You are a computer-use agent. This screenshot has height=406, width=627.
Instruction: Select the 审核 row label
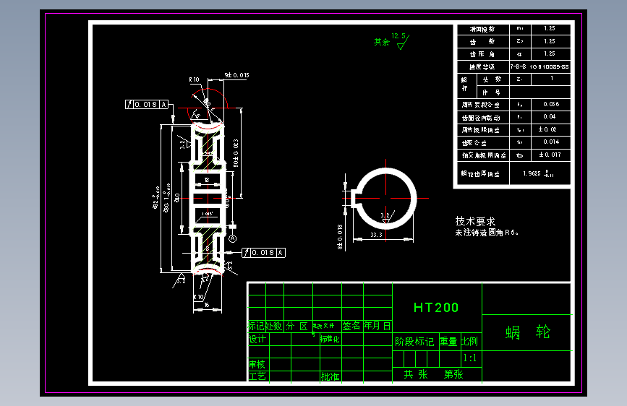tap(257, 364)
